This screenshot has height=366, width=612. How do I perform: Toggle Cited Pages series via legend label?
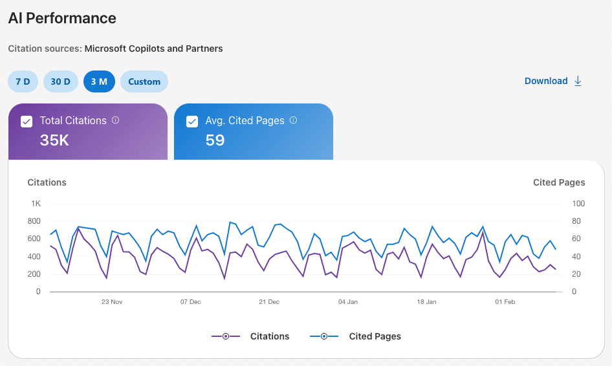(x=375, y=336)
